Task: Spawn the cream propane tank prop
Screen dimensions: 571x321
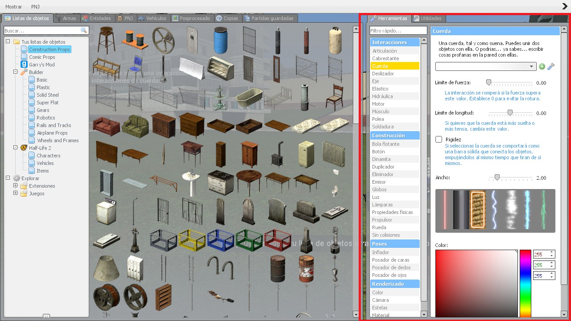Action: click(x=335, y=40)
